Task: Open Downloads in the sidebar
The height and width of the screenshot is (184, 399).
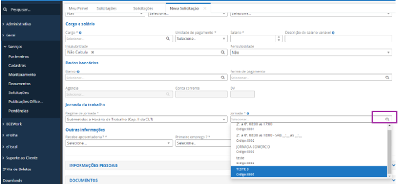Action: [12, 181]
